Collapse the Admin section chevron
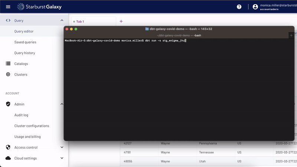Image resolution: width=297 pixels, height=167 pixels. [62, 104]
